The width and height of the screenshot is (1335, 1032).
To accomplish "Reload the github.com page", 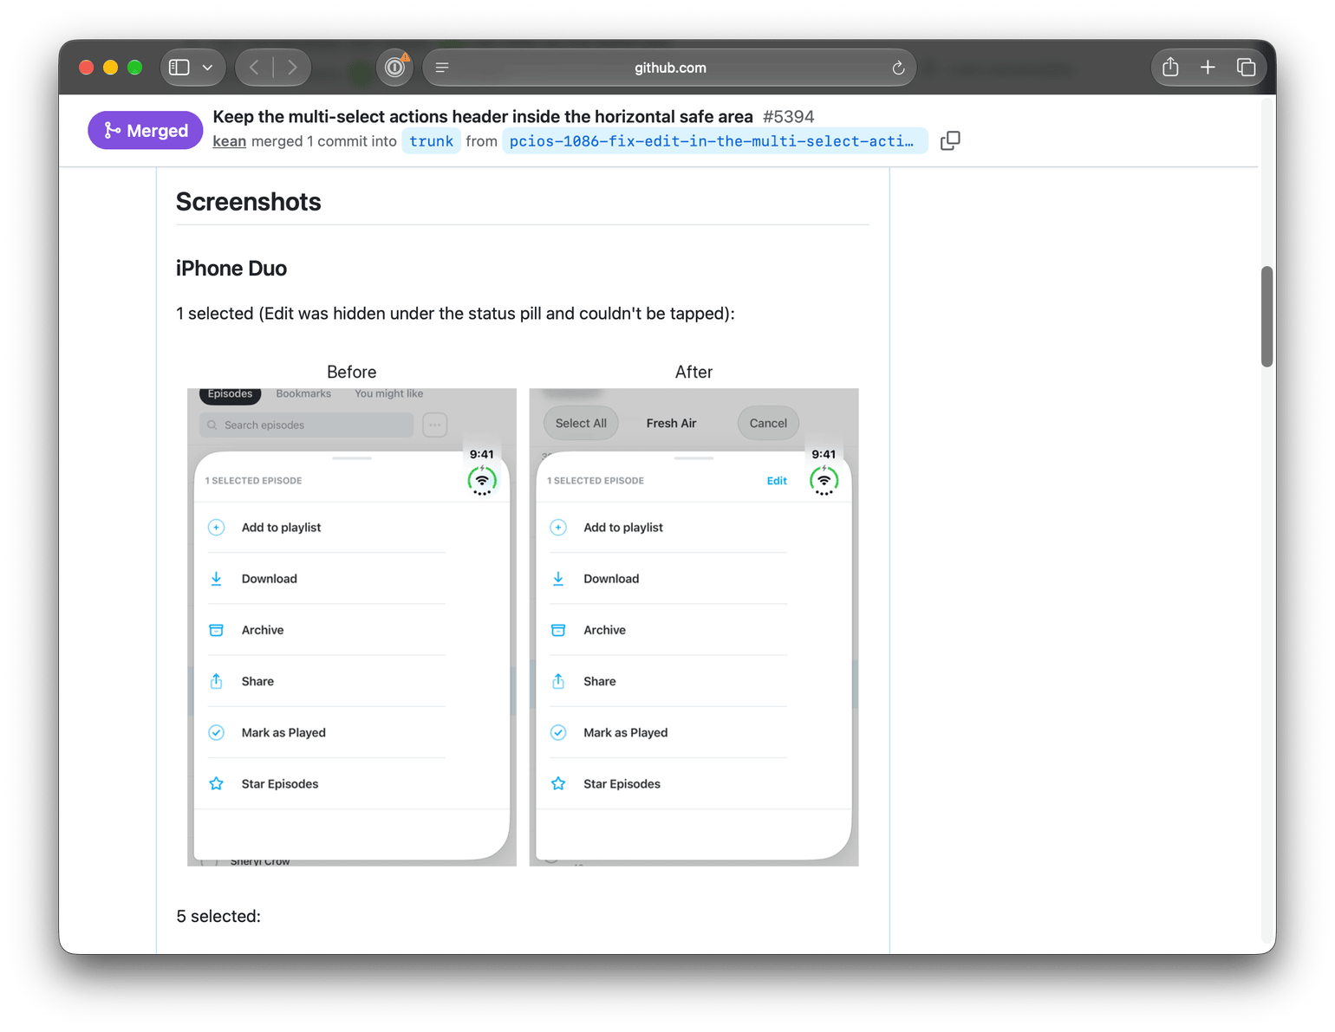I will (898, 68).
